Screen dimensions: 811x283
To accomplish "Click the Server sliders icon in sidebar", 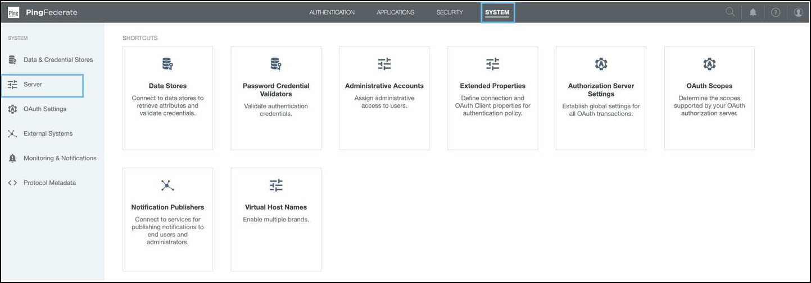I will pos(12,85).
